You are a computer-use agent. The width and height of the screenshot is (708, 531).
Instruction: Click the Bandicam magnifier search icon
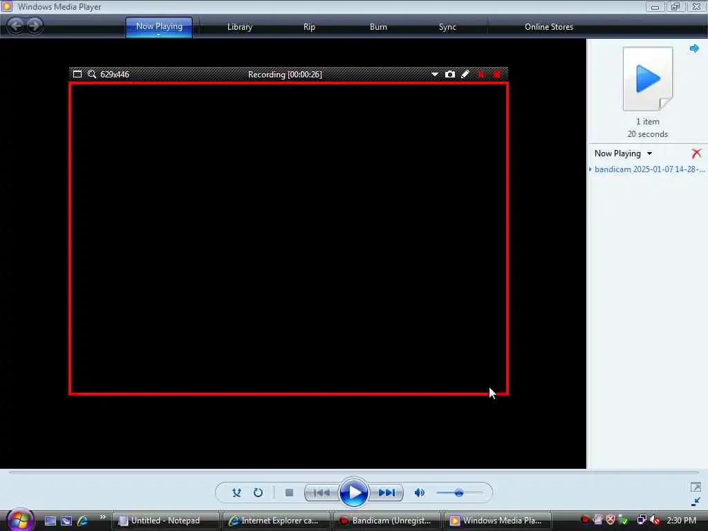coord(92,74)
